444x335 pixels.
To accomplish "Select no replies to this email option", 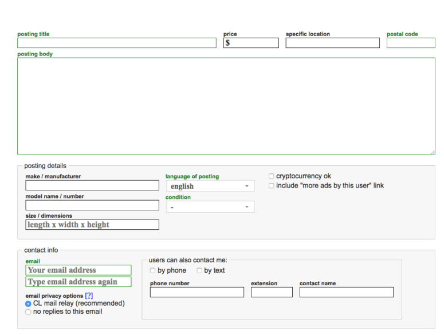I will [x=28, y=312].
